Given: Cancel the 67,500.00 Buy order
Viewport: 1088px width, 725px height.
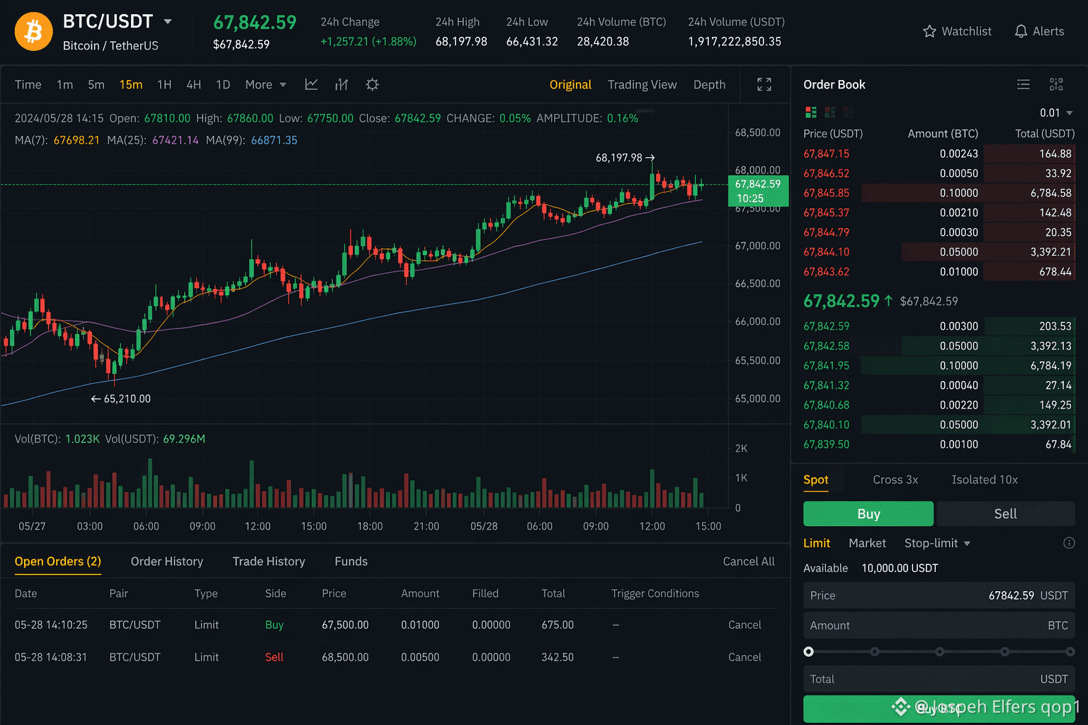Looking at the screenshot, I should (744, 624).
